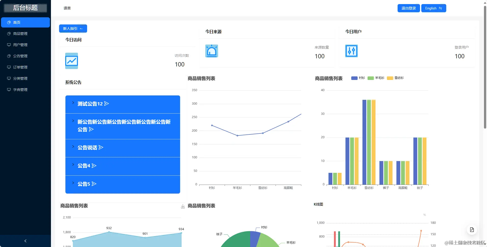Viewport: 487px width, 247px height.
Task: Click the 订单管理 sidebar icon
Action: coord(9,67)
